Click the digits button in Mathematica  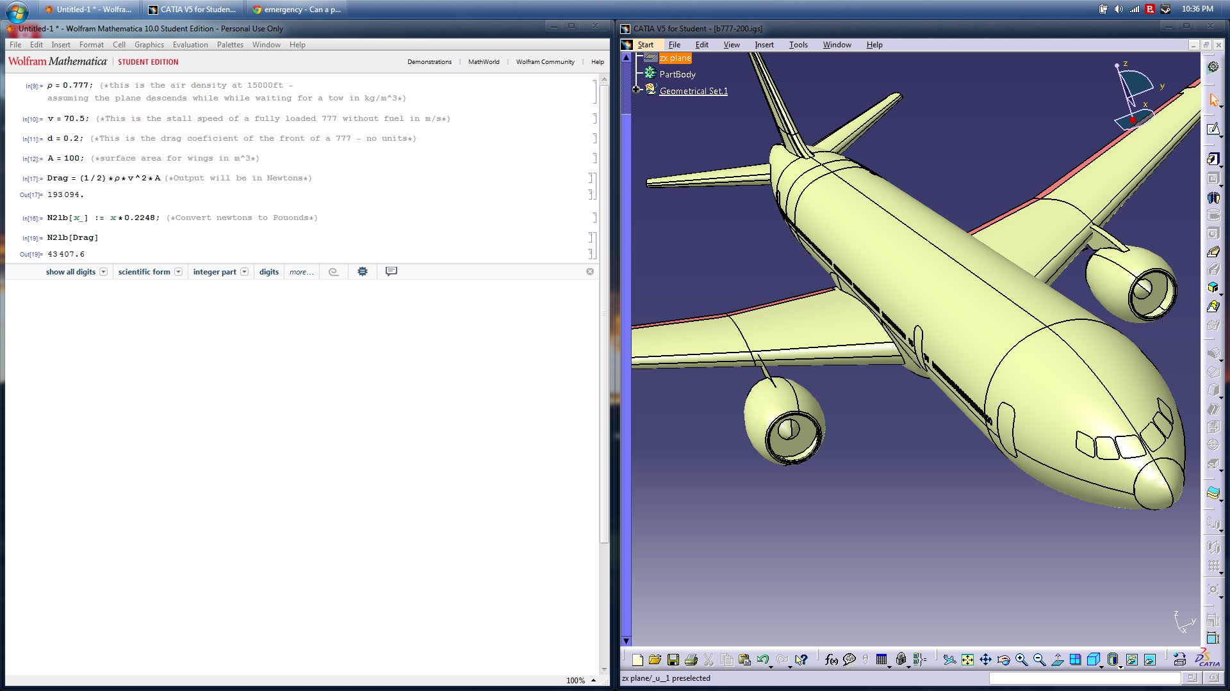[268, 272]
